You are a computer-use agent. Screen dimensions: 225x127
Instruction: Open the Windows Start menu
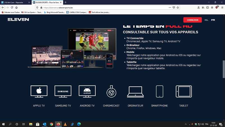coord(3,124)
